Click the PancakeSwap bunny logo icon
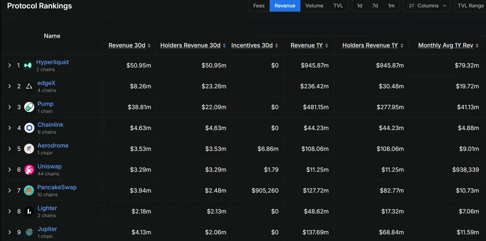Viewport: 486px width, 241px height. [29, 190]
